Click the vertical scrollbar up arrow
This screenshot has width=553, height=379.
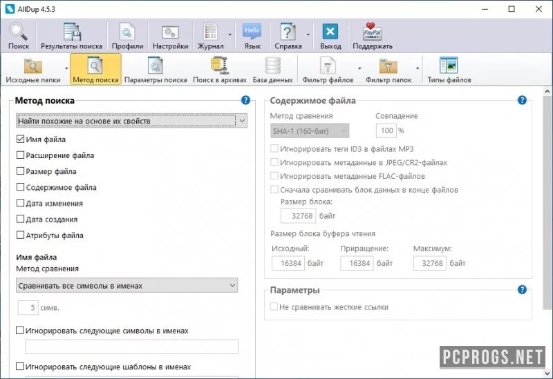point(547,91)
